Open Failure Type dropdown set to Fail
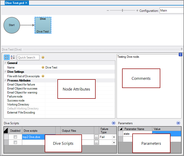184x156 pixels. point(114,137)
